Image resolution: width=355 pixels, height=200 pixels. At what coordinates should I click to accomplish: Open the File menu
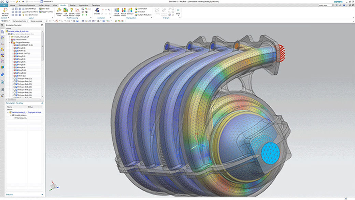pyautogui.click(x=4, y=5)
